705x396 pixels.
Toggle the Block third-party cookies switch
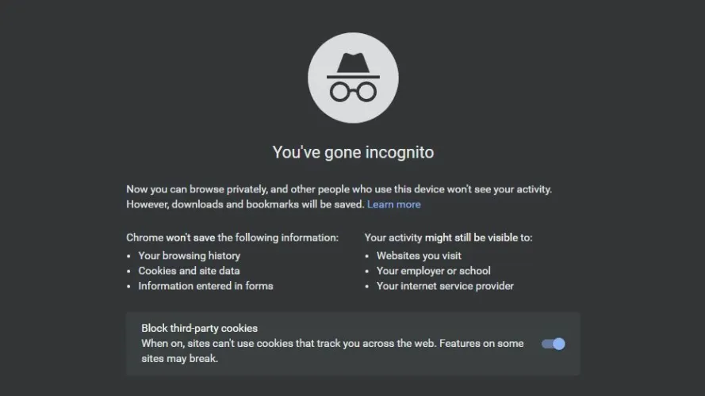pyautogui.click(x=553, y=344)
